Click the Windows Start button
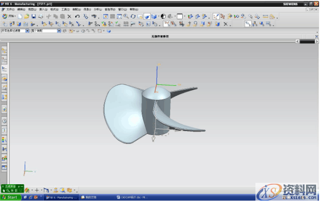This screenshot has width=320, height=204. (10, 197)
